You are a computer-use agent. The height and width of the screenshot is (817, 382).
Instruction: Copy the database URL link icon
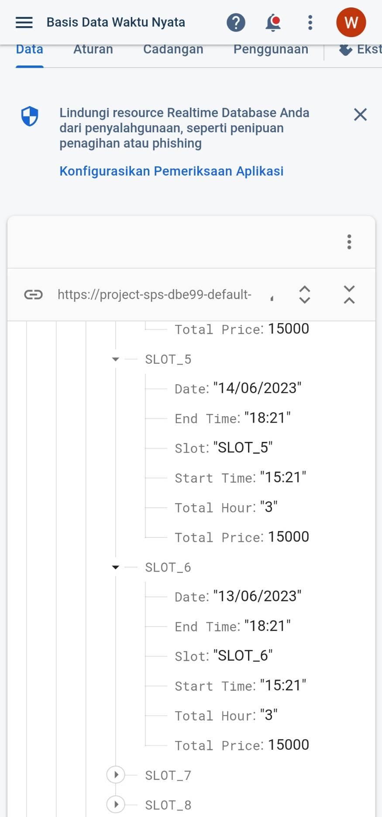[33, 295]
